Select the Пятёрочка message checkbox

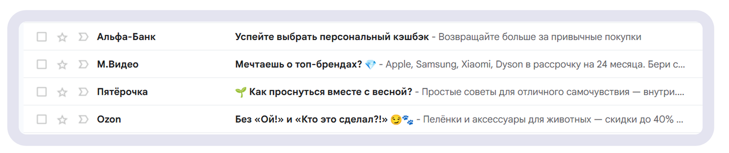click(x=42, y=92)
